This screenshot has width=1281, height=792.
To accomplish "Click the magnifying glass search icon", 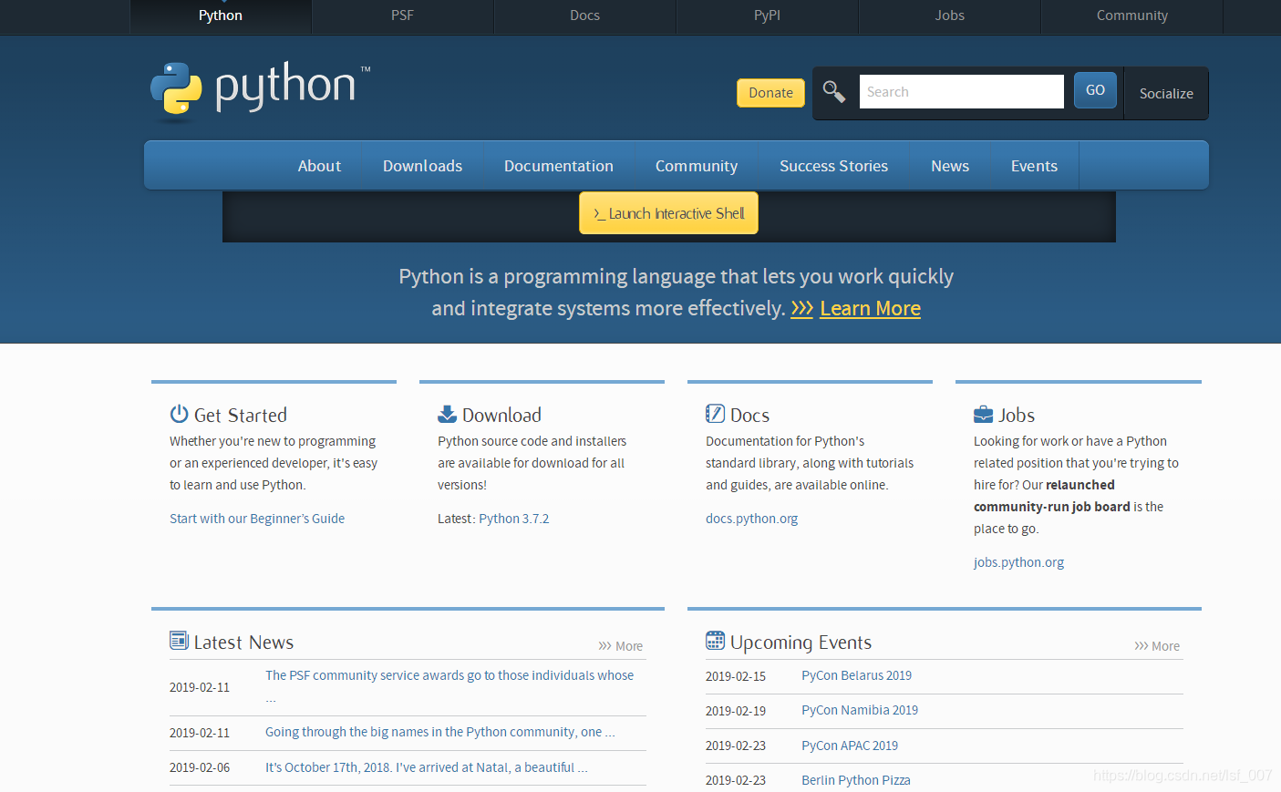I will [833, 91].
